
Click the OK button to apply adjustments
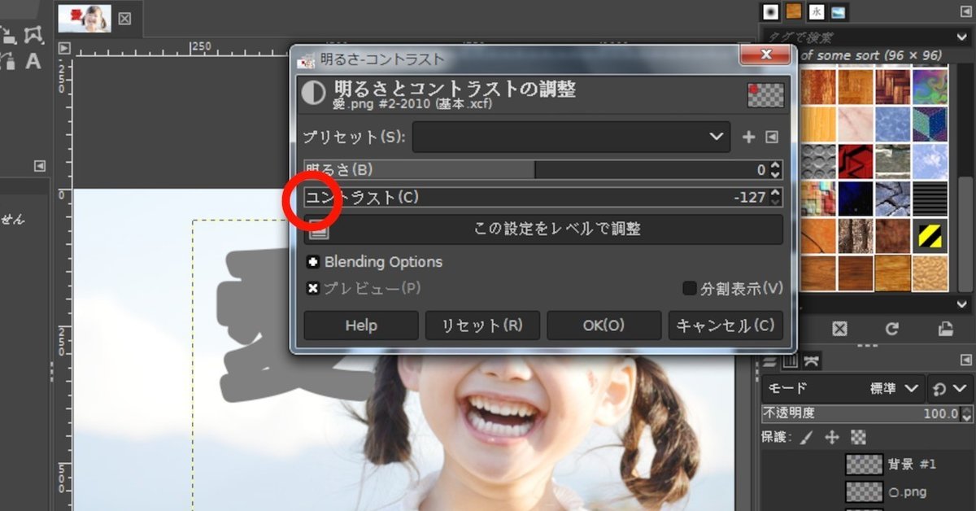tap(603, 325)
